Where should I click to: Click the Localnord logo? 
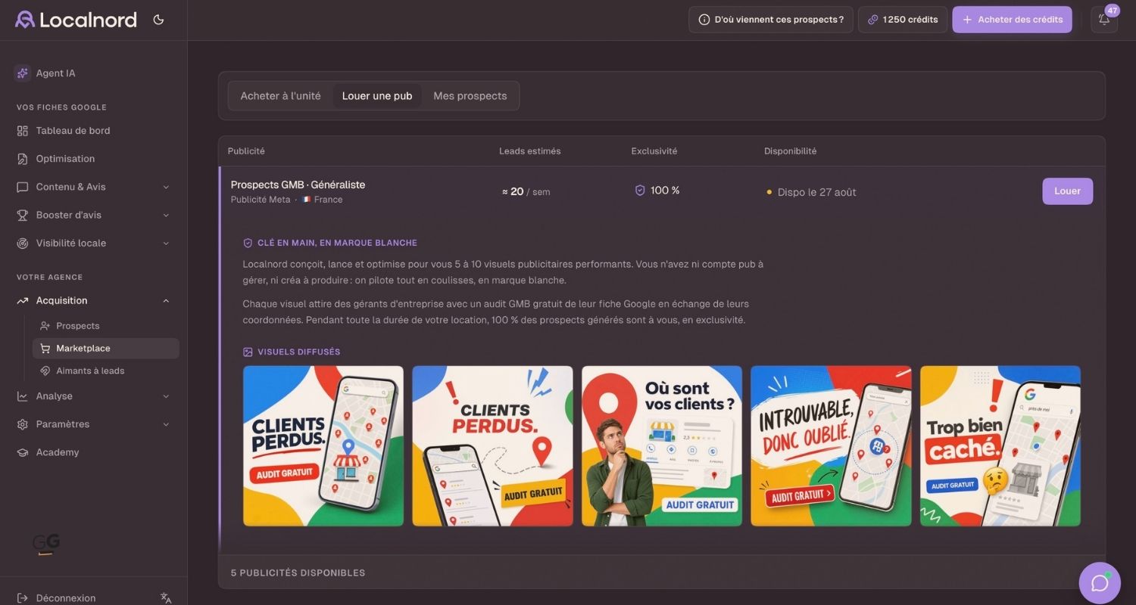pos(76,20)
